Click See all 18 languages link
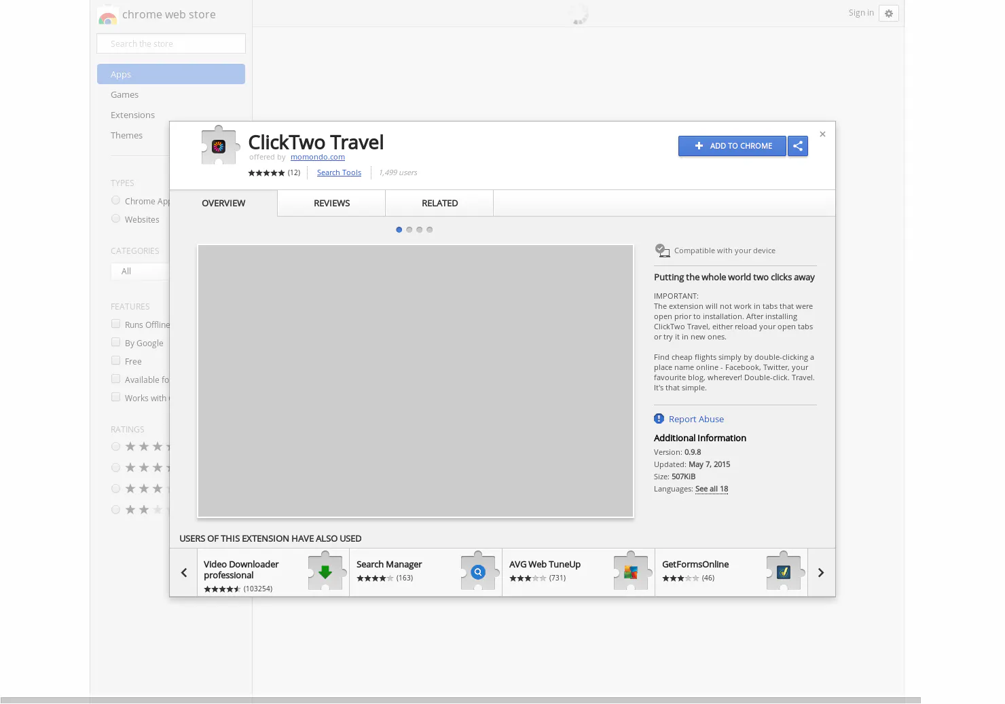Image resolution: width=1005 pixels, height=704 pixels. [x=712, y=489]
